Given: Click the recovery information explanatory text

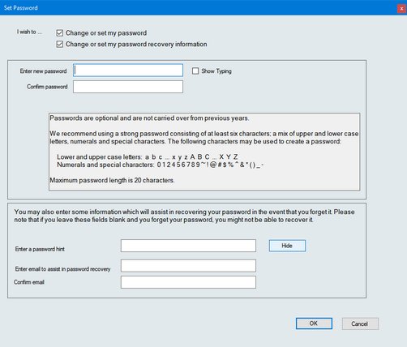Looking at the screenshot, I should click(184, 216).
